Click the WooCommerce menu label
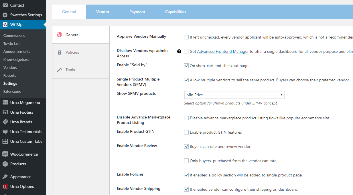 [x=24, y=154]
